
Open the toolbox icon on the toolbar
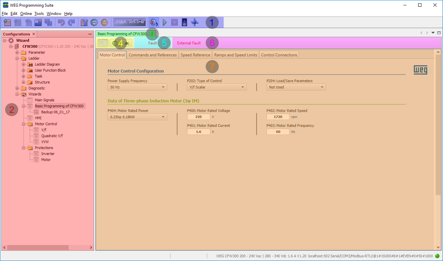pos(84,22)
